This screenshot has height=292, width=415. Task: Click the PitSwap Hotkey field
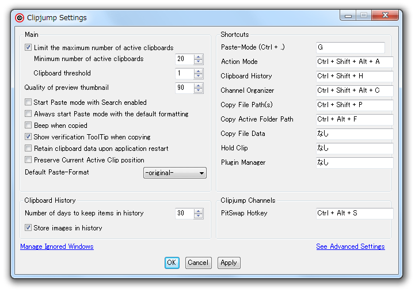pyautogui.click(x=355, y=213)
